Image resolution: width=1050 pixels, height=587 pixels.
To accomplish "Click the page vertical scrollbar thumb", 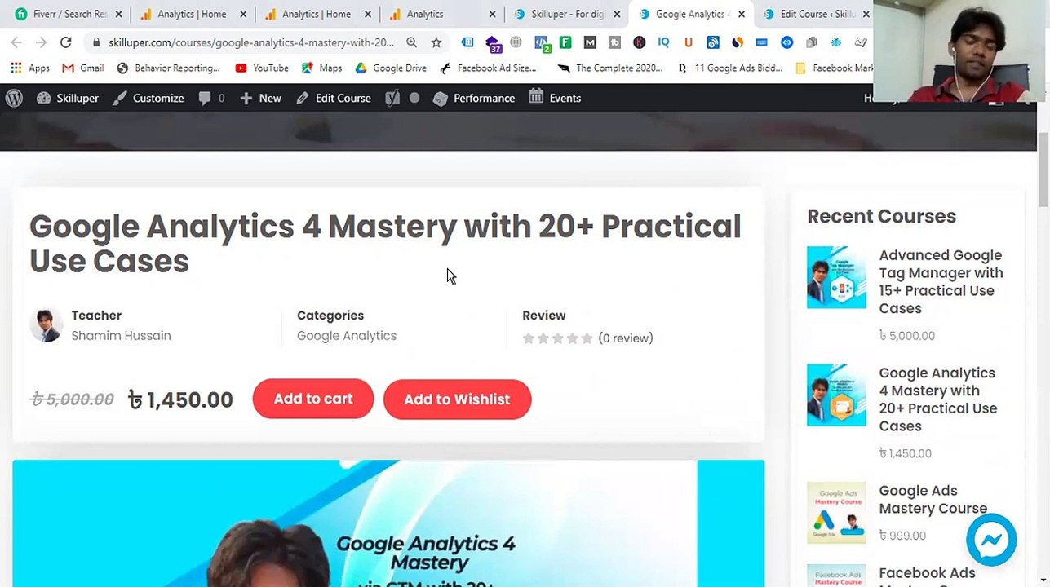I will [1043, 168].
